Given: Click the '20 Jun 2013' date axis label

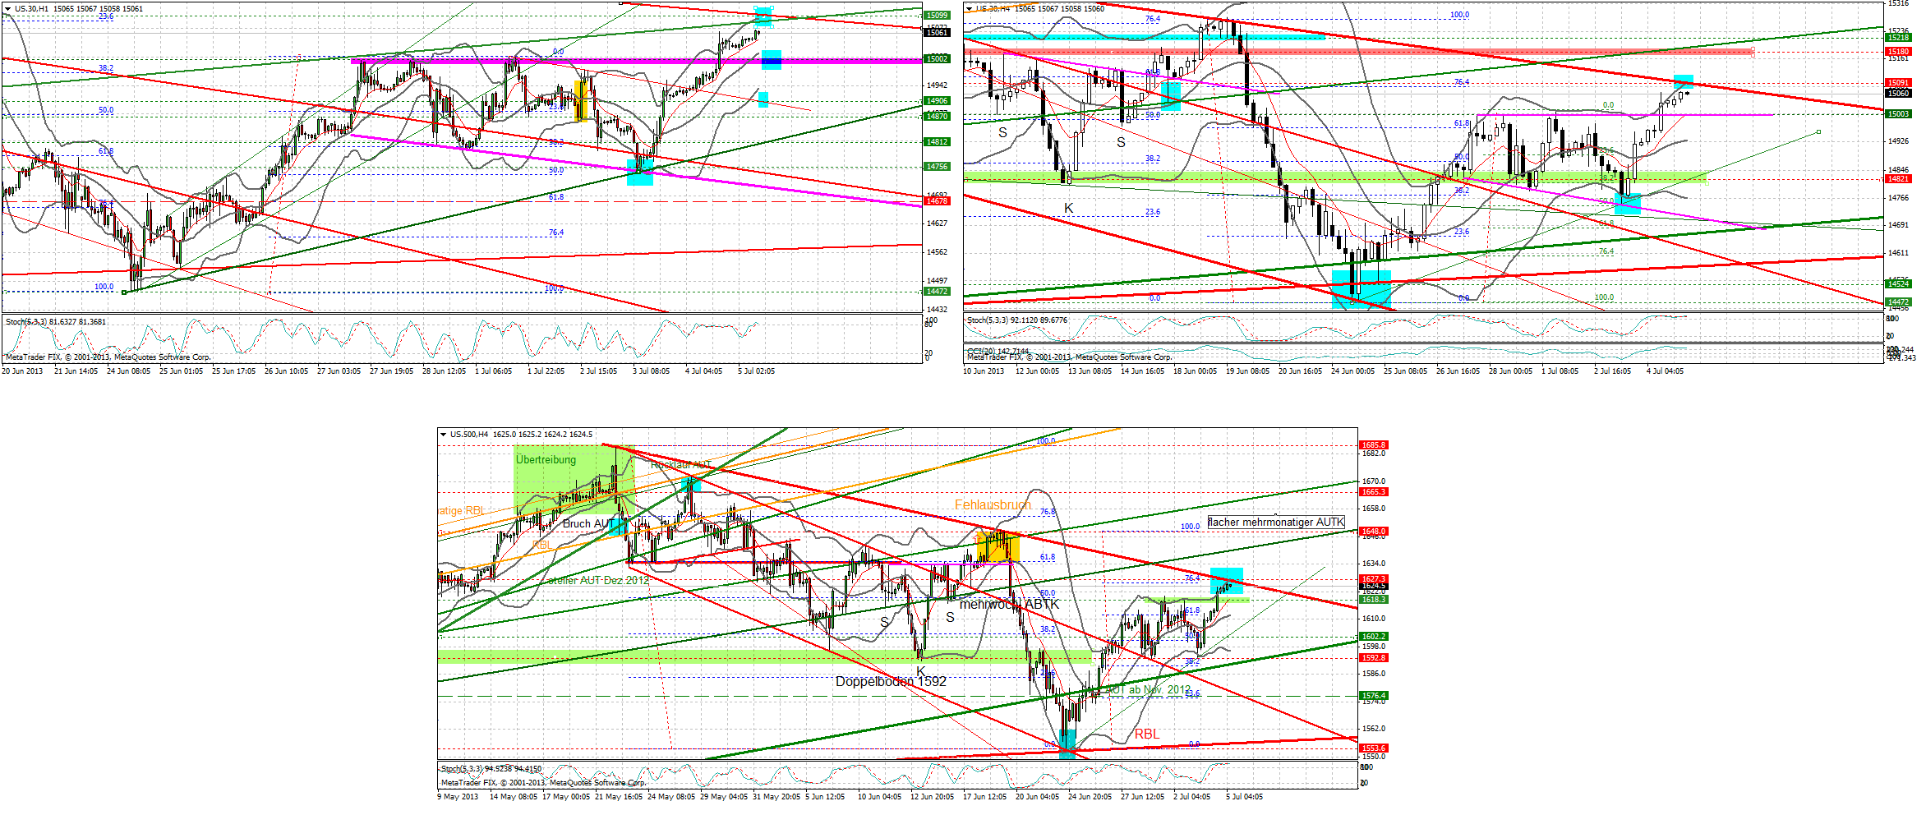Looking at the screenshot, I should point(22,371).
